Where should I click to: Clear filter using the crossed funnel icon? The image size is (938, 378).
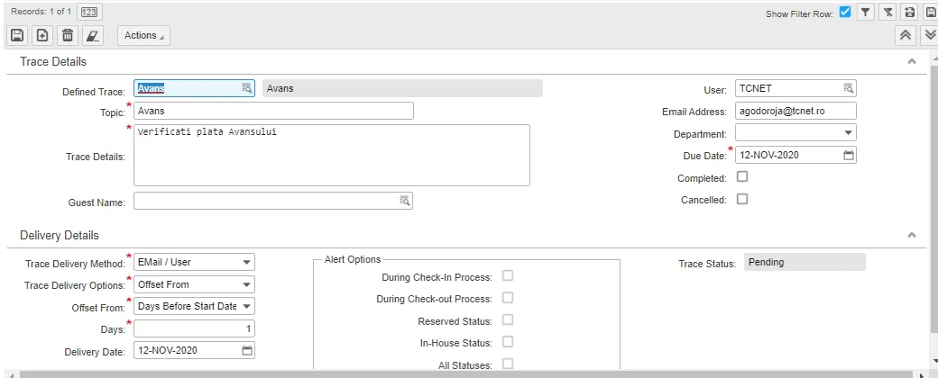(888, 13)
